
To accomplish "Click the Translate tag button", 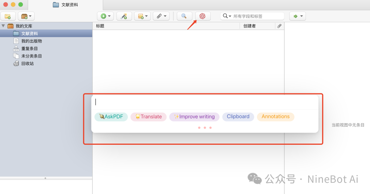I will point(148,117).
